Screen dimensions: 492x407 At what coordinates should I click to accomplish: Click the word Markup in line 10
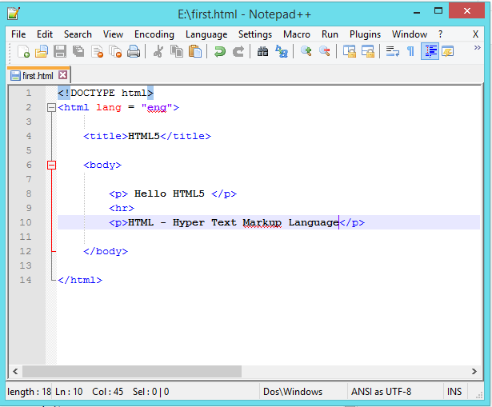click(x=262, y=222)
